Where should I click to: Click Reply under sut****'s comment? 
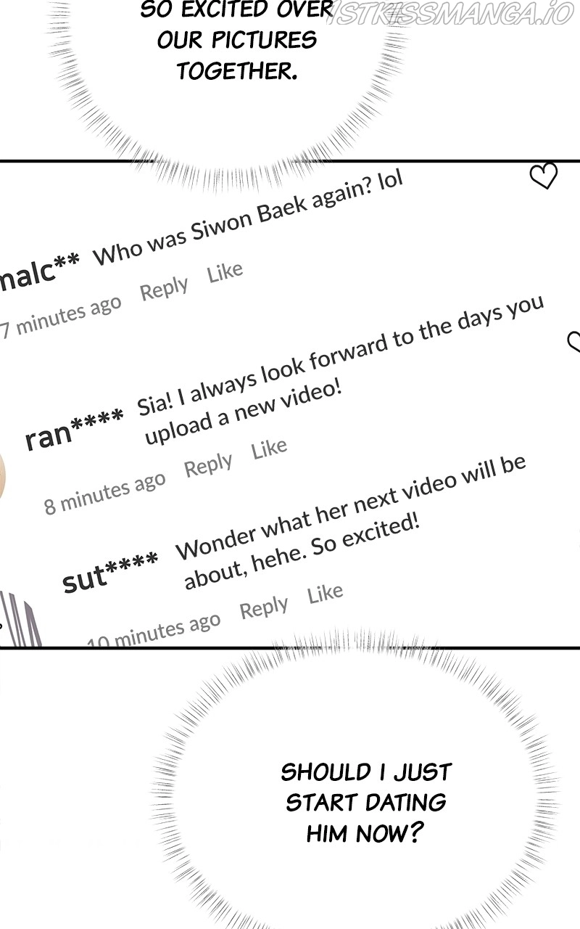click(264, 607)
